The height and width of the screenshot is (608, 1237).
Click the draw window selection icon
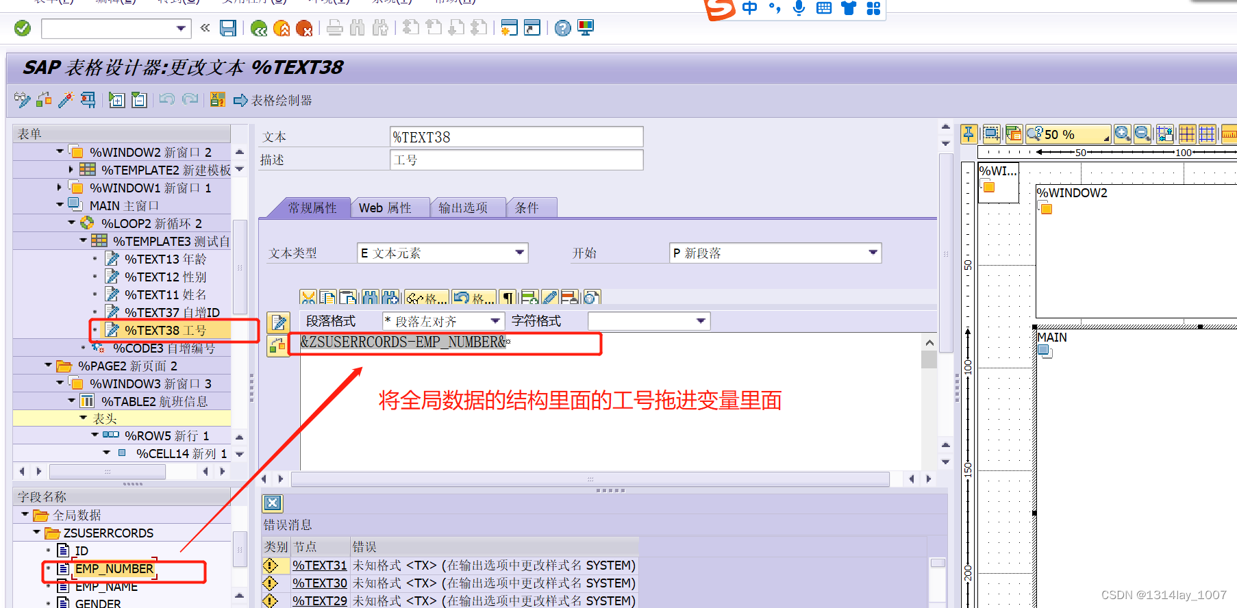(x=991, y=134)
